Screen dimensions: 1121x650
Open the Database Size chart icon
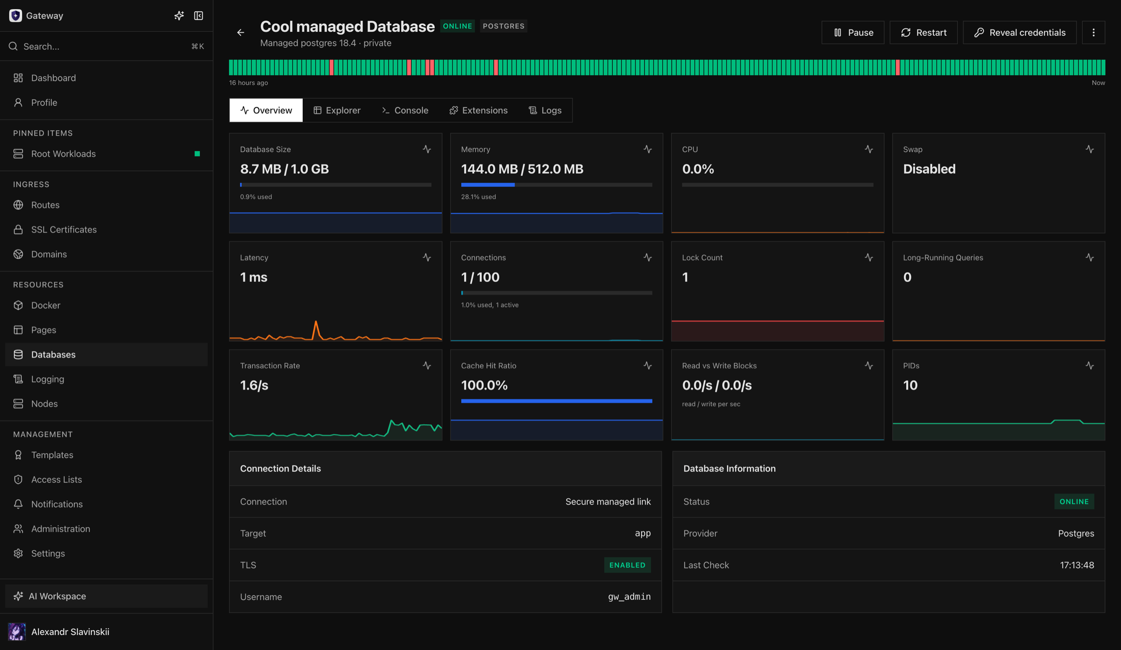pos(427,149)
